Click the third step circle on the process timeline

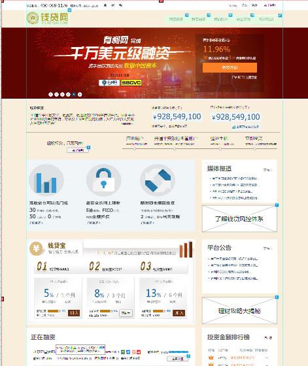(x=220, y=149)
